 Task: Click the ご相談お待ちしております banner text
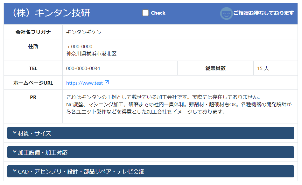(263, 13)
